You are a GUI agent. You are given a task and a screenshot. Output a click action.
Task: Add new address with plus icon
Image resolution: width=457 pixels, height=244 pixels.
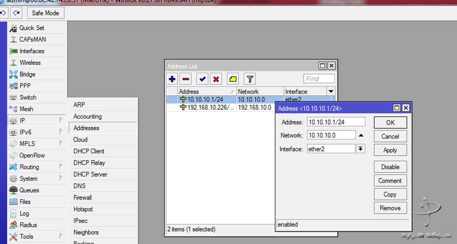point(172,79)
